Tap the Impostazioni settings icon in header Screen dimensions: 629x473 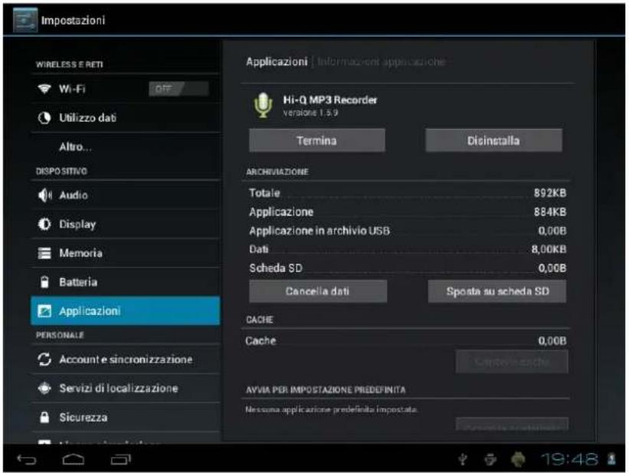[x=25, y=20]
